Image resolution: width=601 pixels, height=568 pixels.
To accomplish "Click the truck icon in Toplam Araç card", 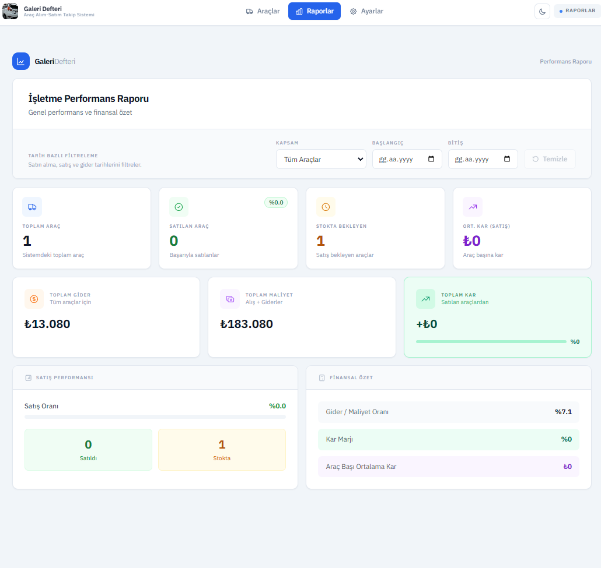I will [x=32, y=207].
